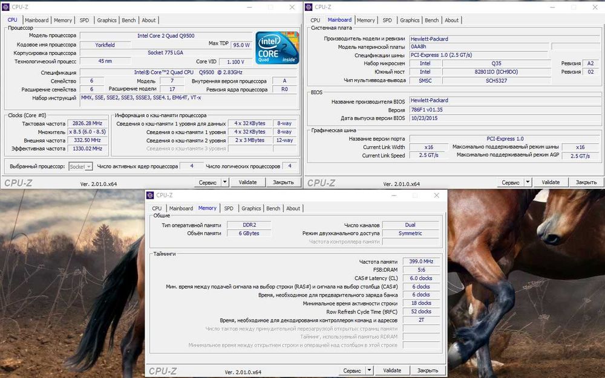The image size is (605, 378).
Task: Open SPD tab in CPU window
Action: [84, 20]
